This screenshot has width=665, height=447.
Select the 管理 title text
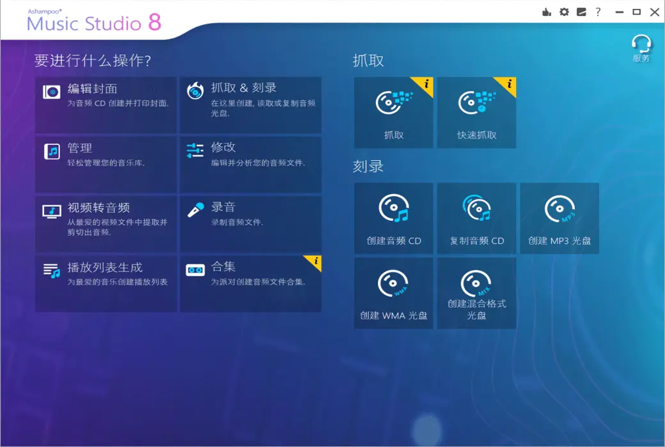click(x=80, y=148)
